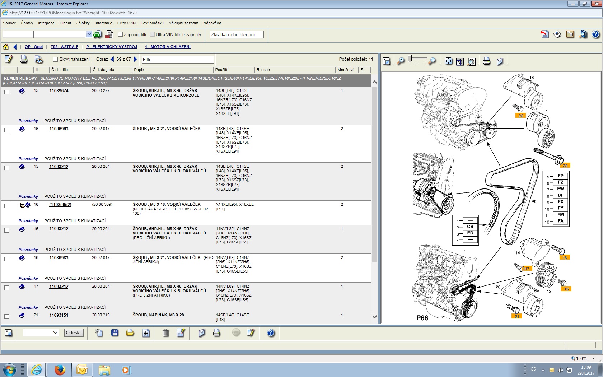The image size is (603, 377).
Task: Tick the checkbox for part 11089674
Action: tap(6, 92)
